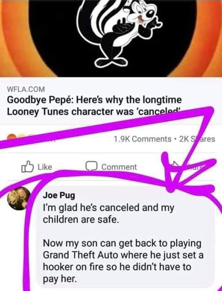View the 2K Shares list
The height and width of the screenshot is (291, 222).
coord(197,139)
